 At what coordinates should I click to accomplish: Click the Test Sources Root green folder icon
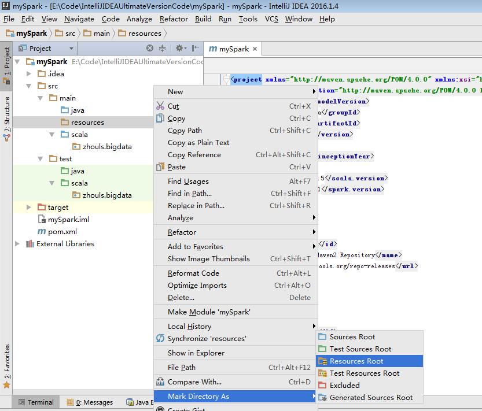322,349
